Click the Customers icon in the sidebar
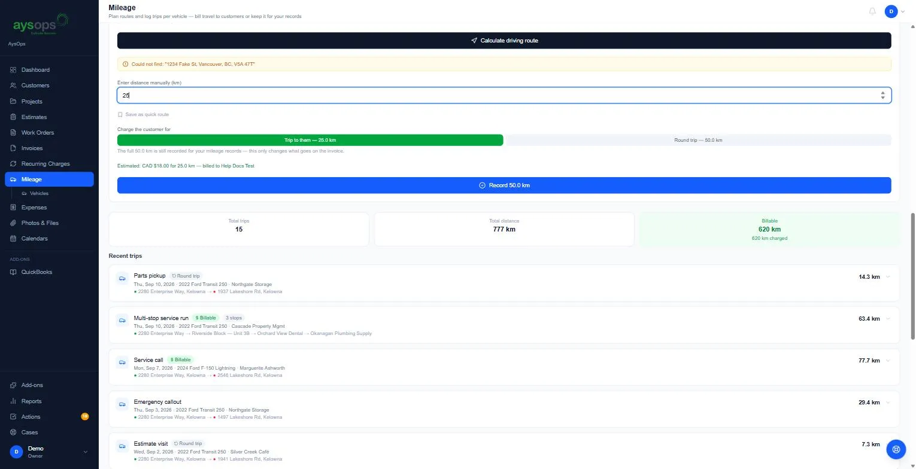916x469 pixels. click(13, 86)
